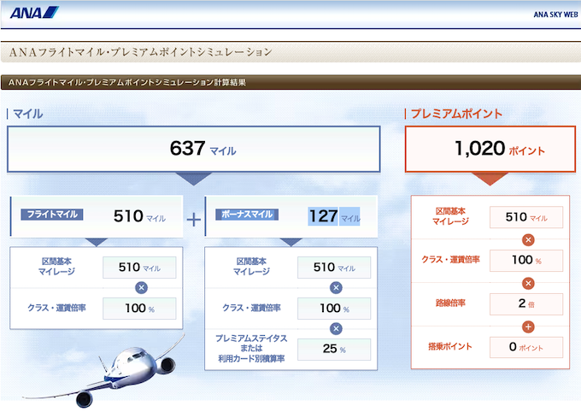Click the red down triangle below 1,020 ポイント
The height and width of the screenshot is (412, 581).
pos(490,179)
